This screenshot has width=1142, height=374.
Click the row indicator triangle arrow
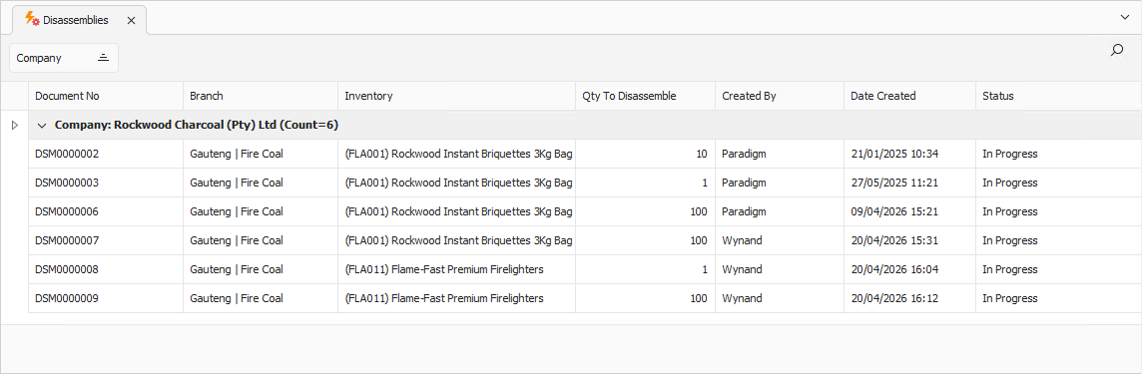tap(15, 125)
